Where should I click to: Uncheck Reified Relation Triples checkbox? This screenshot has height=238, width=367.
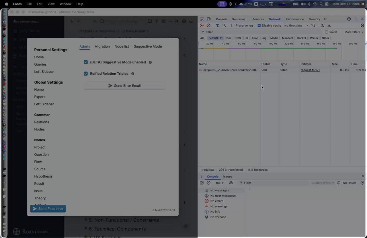pos(86,74)
